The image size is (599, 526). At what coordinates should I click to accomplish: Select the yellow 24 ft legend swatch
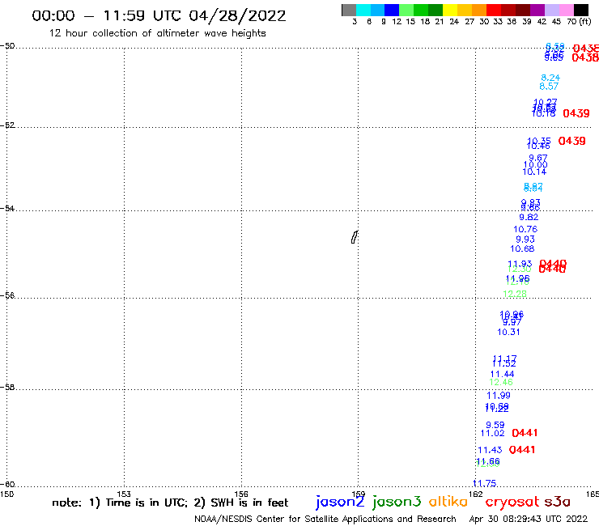click(450, 11)
